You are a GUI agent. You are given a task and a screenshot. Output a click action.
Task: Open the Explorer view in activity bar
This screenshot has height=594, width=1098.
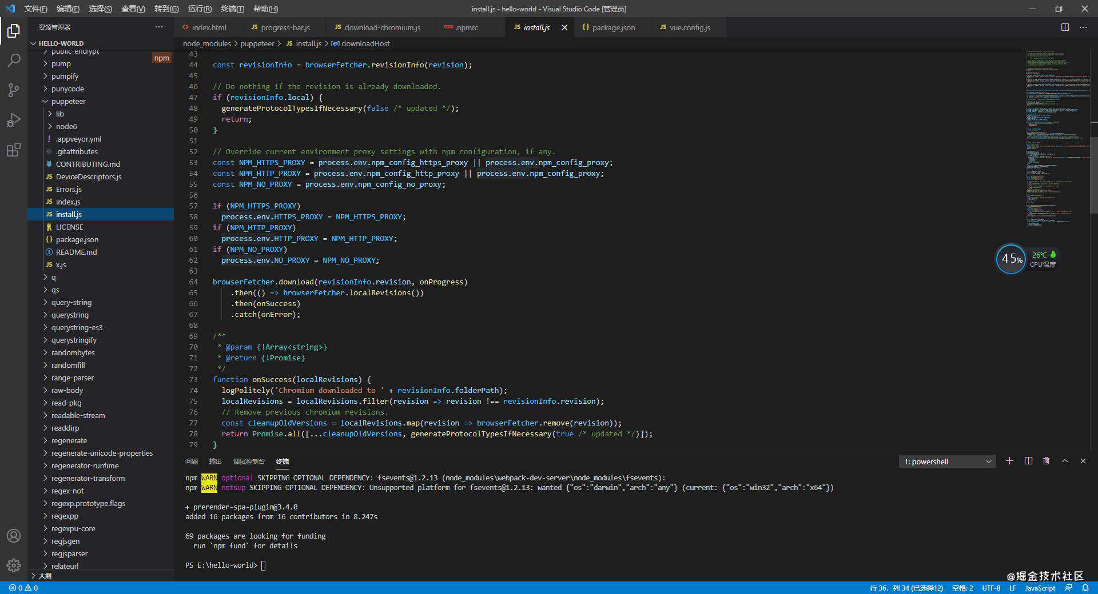[14, 31]
